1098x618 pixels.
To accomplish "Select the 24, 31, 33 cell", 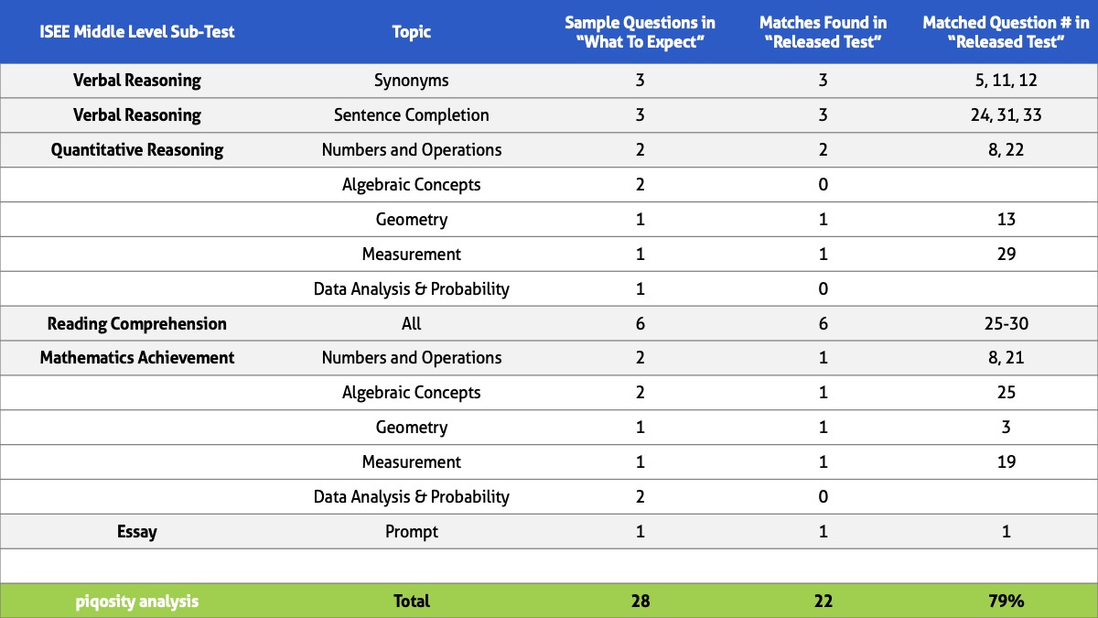I will [x=1006, y=115].
